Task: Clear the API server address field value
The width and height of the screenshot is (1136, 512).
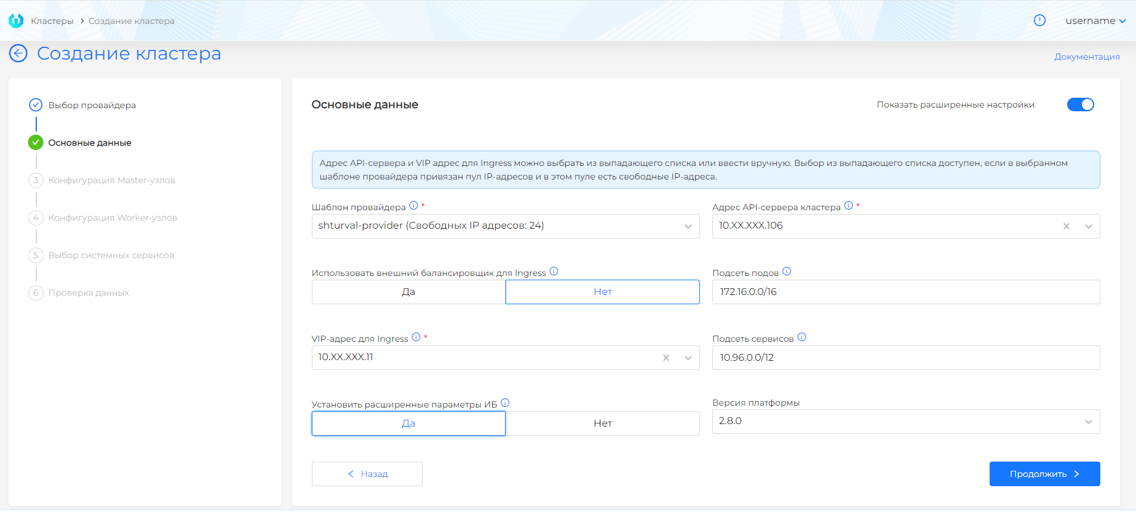Action: 1066,226
